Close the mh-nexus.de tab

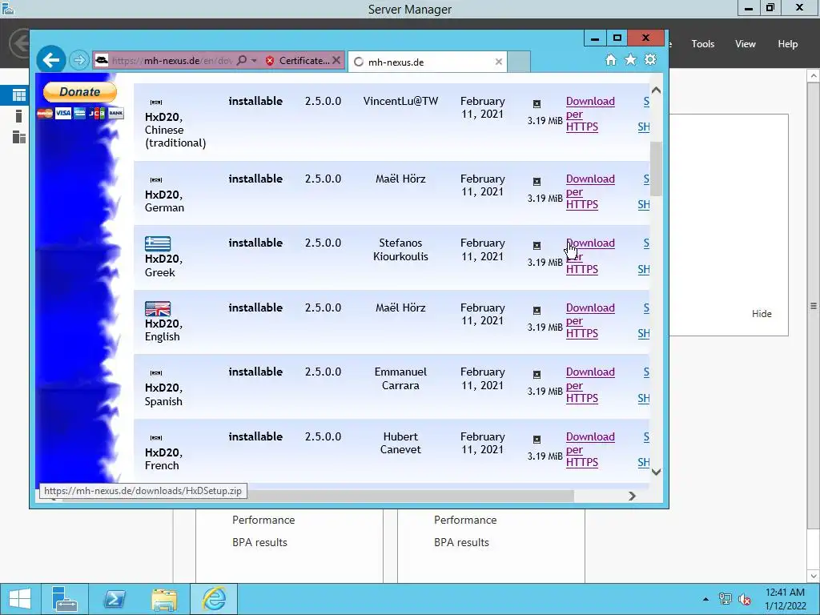click(498, 62)
